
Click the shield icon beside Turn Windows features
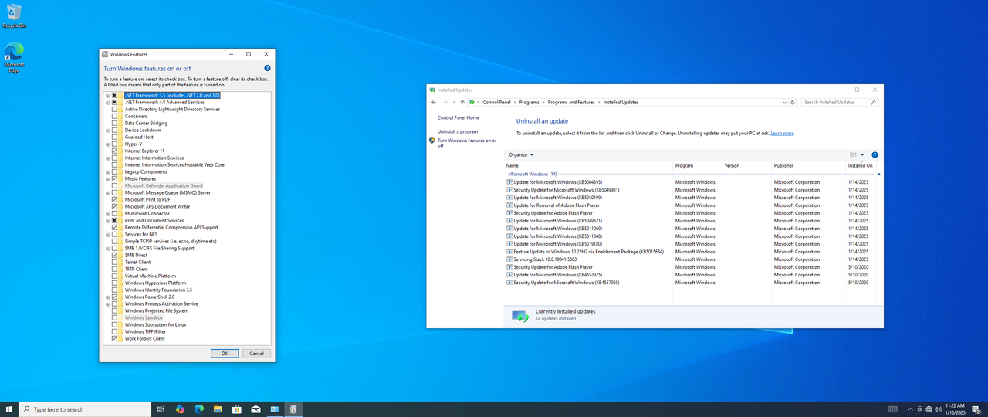click(x=432, y=141)
